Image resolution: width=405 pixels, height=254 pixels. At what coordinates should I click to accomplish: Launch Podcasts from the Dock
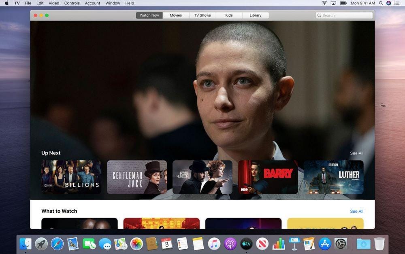click(x=229, y=244)
